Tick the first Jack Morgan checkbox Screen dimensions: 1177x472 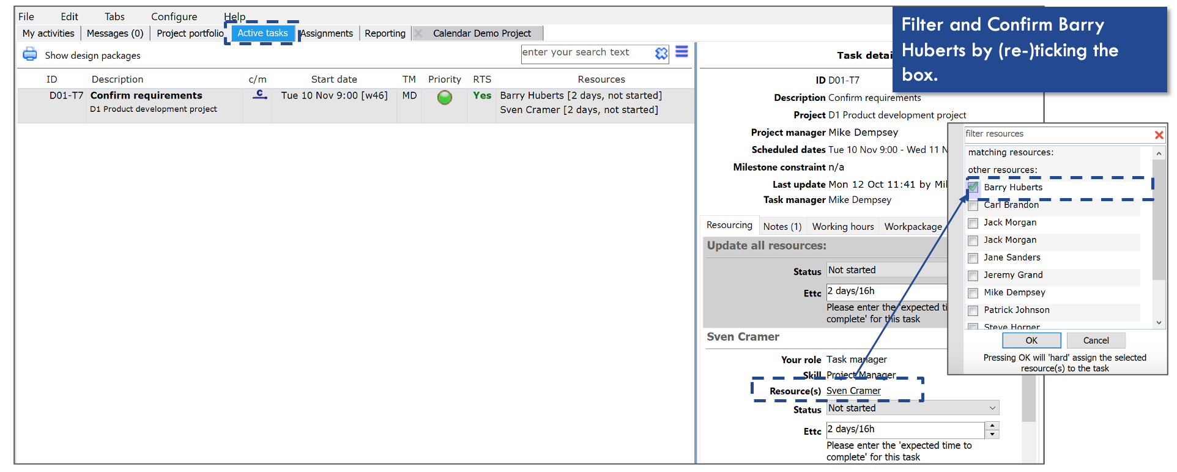(x=973, y=223)
